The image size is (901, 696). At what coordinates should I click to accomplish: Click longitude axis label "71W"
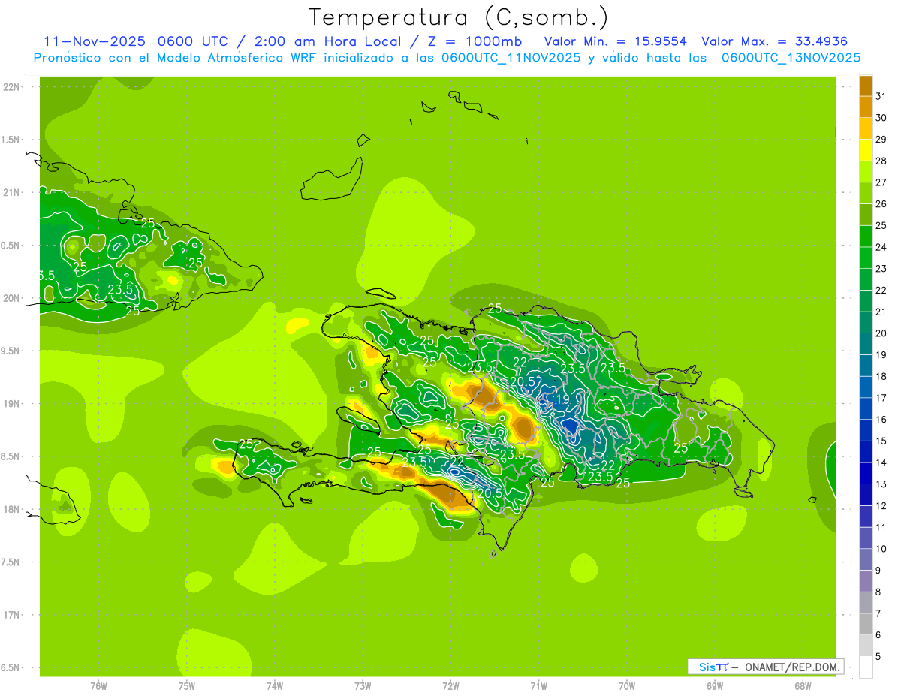(x=538, y=686)
